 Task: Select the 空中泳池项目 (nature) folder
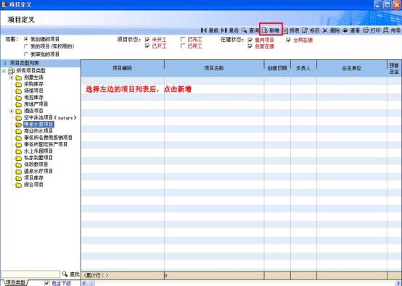[x=50, y=118]
